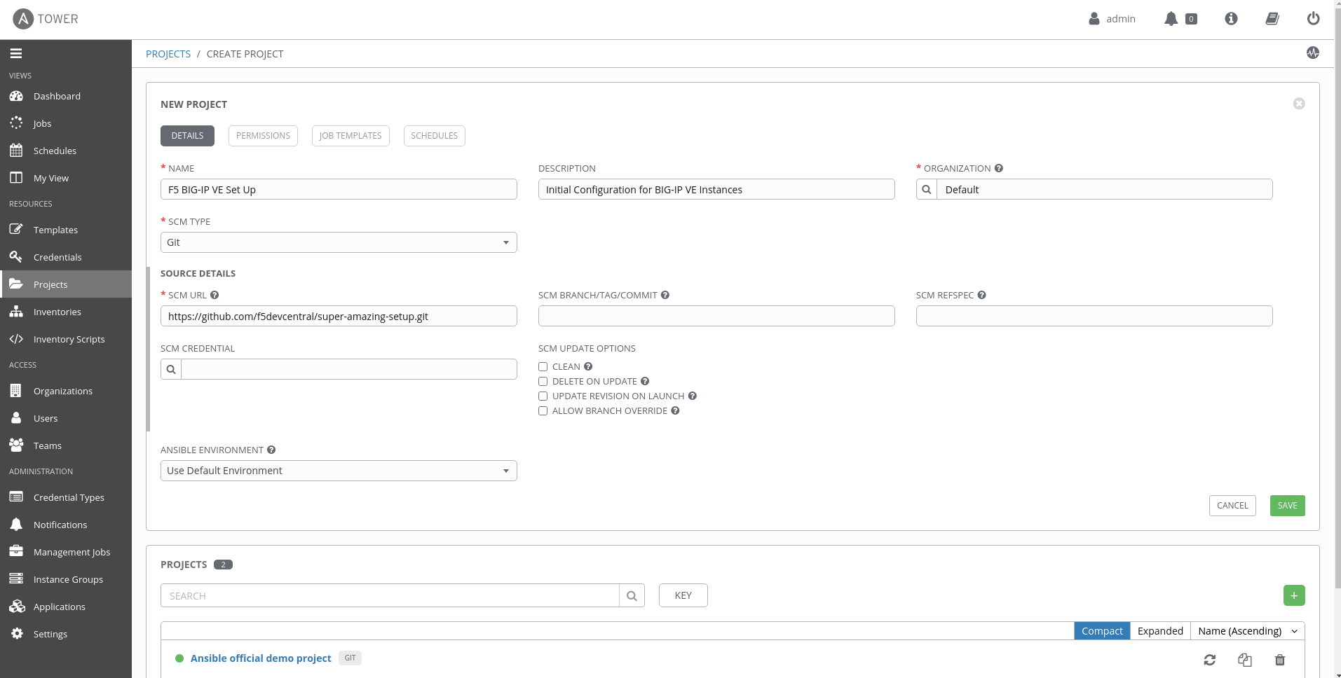1341x678 pixels.
Task: Click the SCM Branch/Tag/Commit input field
Action: coord(716,316)
